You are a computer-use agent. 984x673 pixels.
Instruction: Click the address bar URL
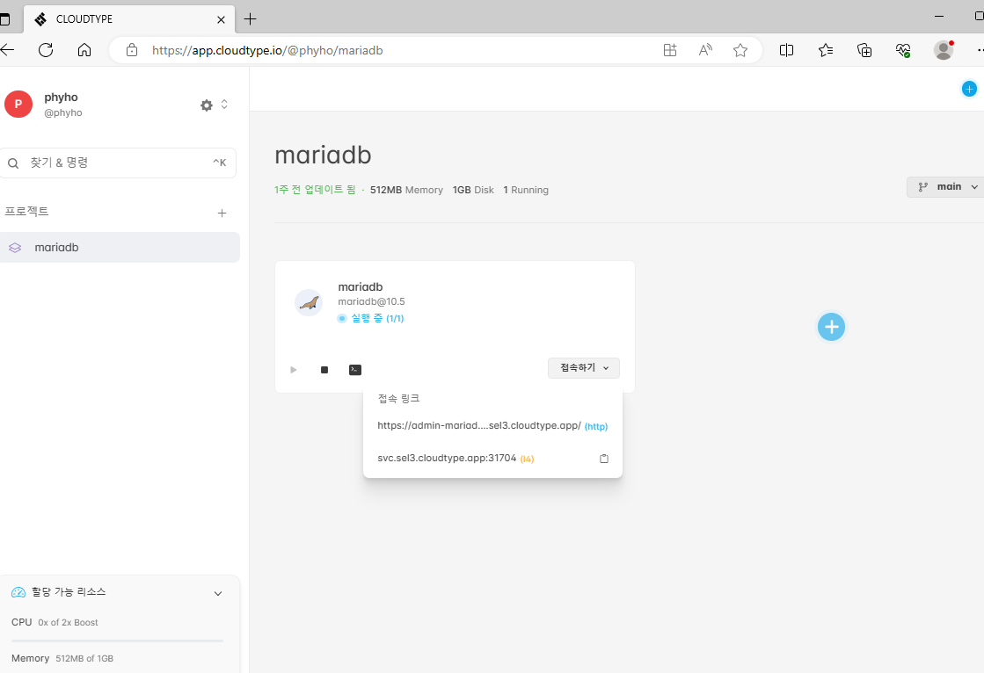coord(267,50)
